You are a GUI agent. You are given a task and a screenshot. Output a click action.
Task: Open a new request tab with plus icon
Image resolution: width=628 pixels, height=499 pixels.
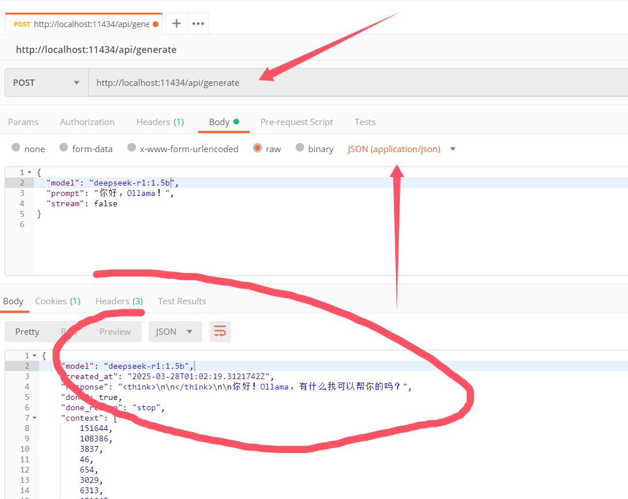click(x=176, y=24)
